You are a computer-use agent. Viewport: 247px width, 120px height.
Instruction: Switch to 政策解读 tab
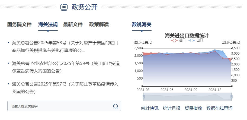tap(99, 25)
